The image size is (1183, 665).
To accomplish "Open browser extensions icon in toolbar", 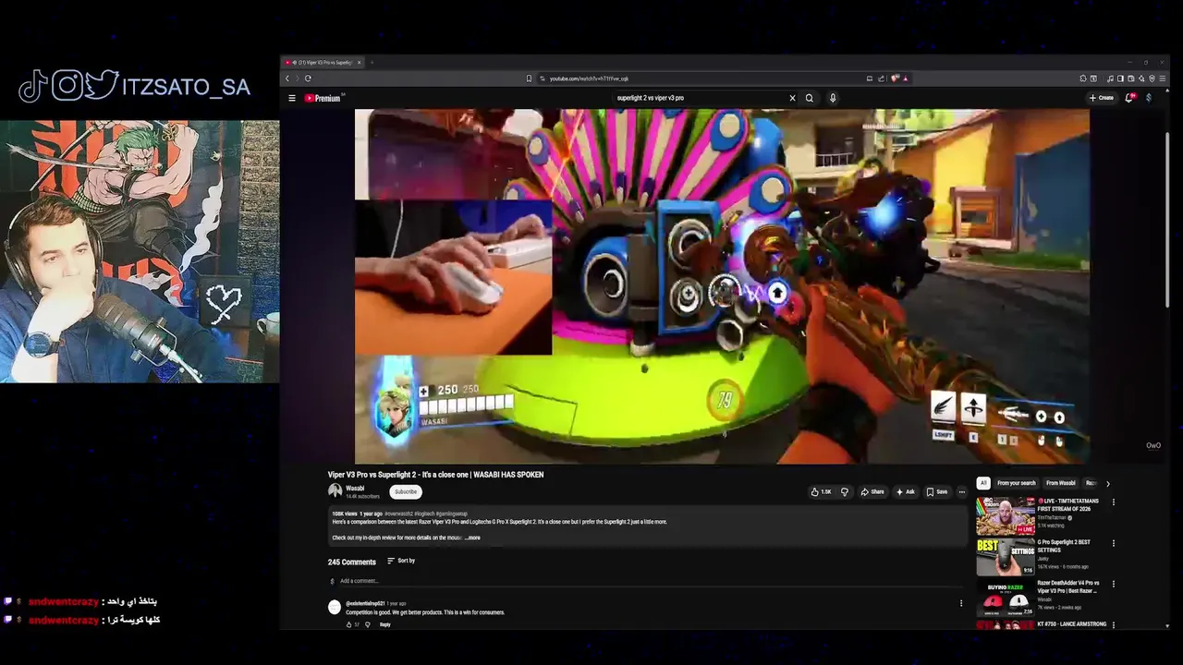I will point(1083,79).
